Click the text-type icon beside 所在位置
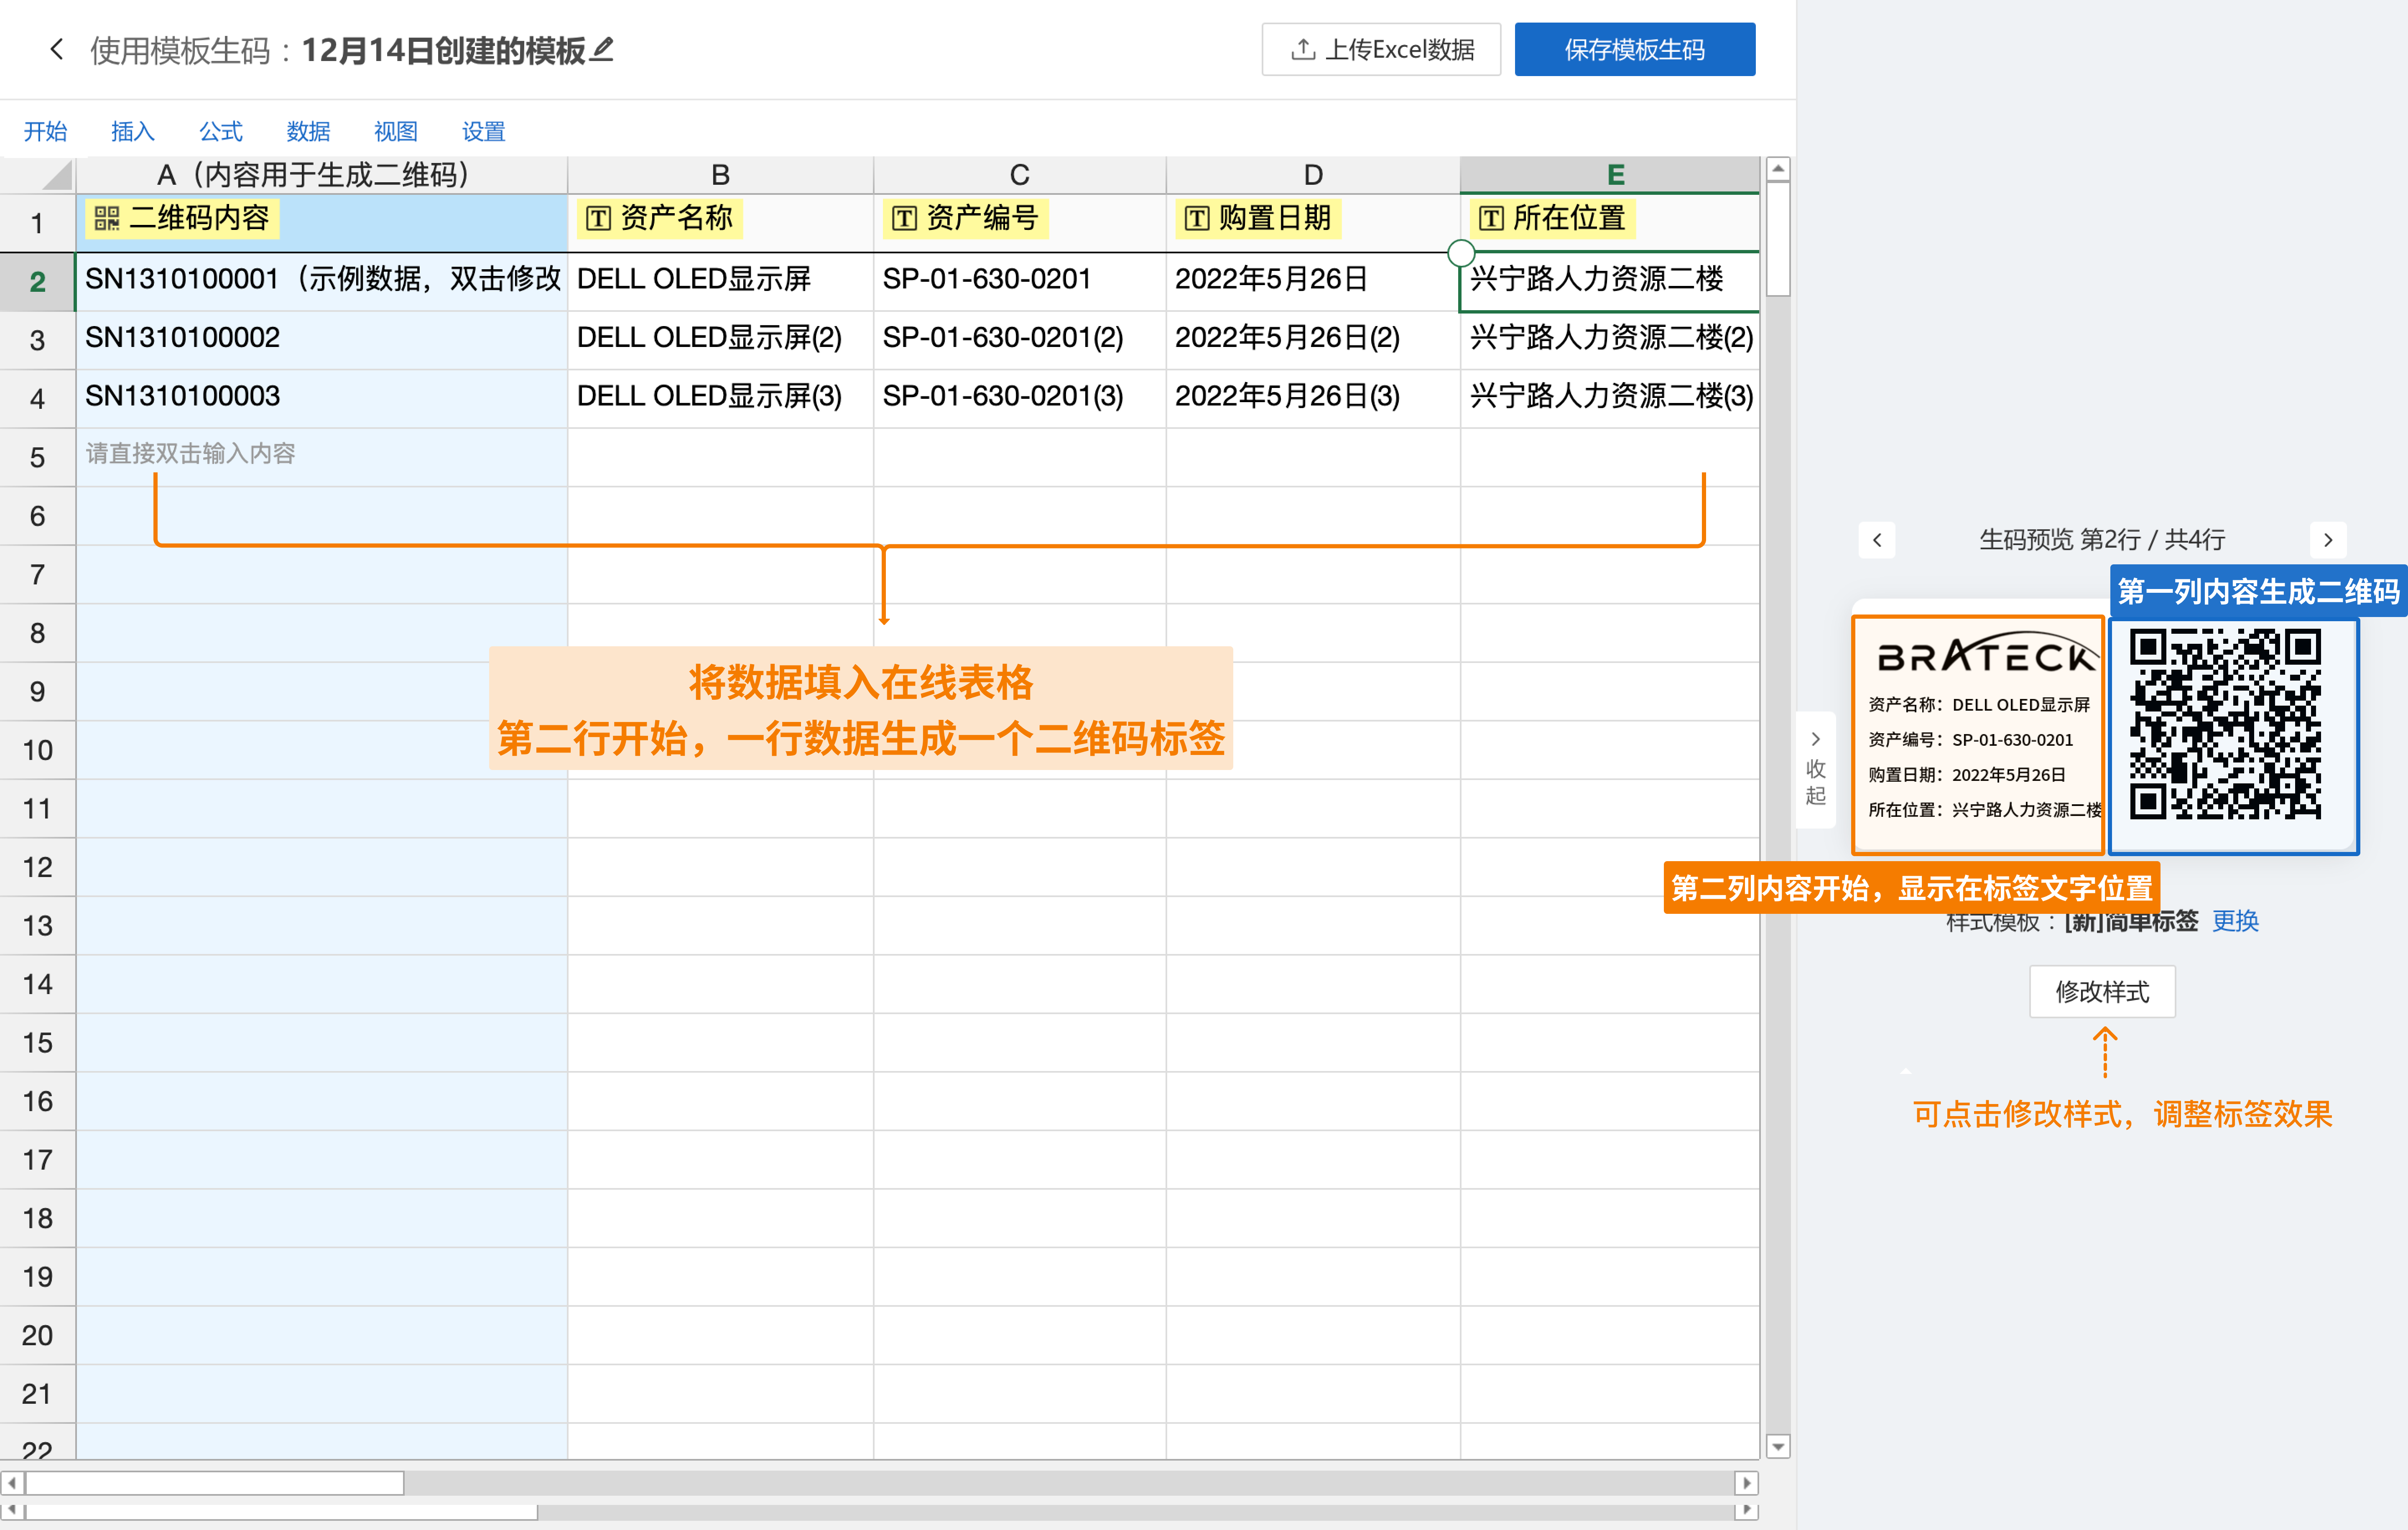The height and width of the screenshot is (1530, 2408). [x=1491, y=218]
